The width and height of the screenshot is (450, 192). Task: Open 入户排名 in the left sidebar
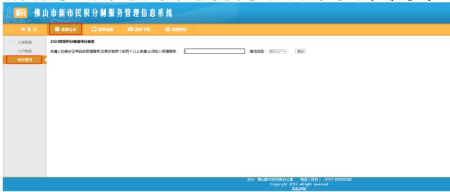[x=24, y=51]
